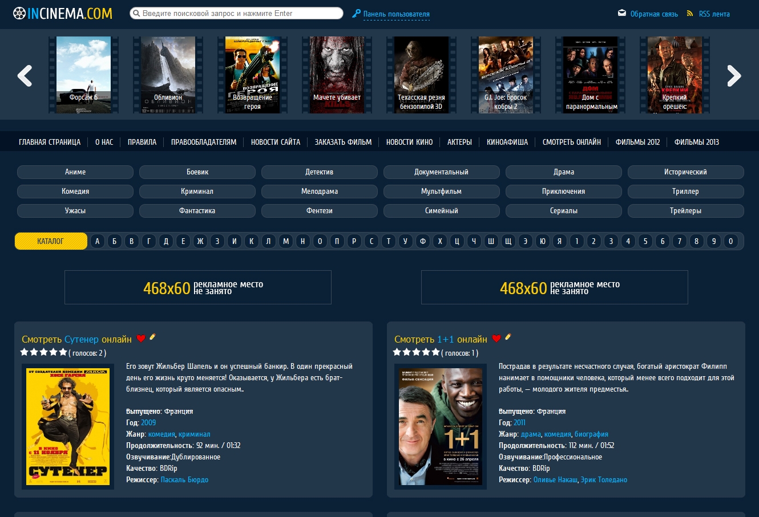759x517 pixels.
Task: Click the key icon for user panel
Action: coord(356,13)
